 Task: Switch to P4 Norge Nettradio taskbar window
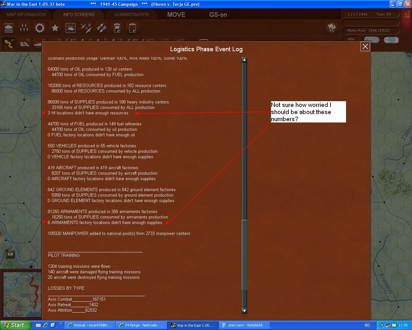[x=141, y=325]
